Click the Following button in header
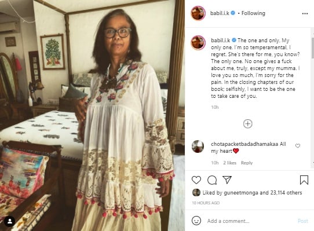The height and width of the screenshot is (231, 314). [253, 13]
